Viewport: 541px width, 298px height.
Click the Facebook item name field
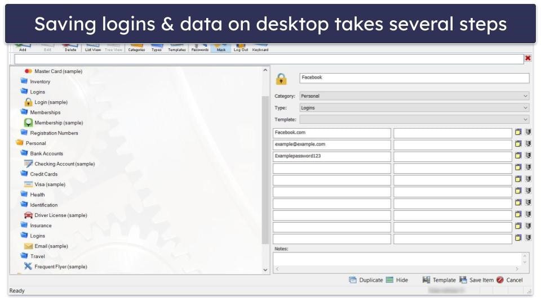click(x=414, y=78)
